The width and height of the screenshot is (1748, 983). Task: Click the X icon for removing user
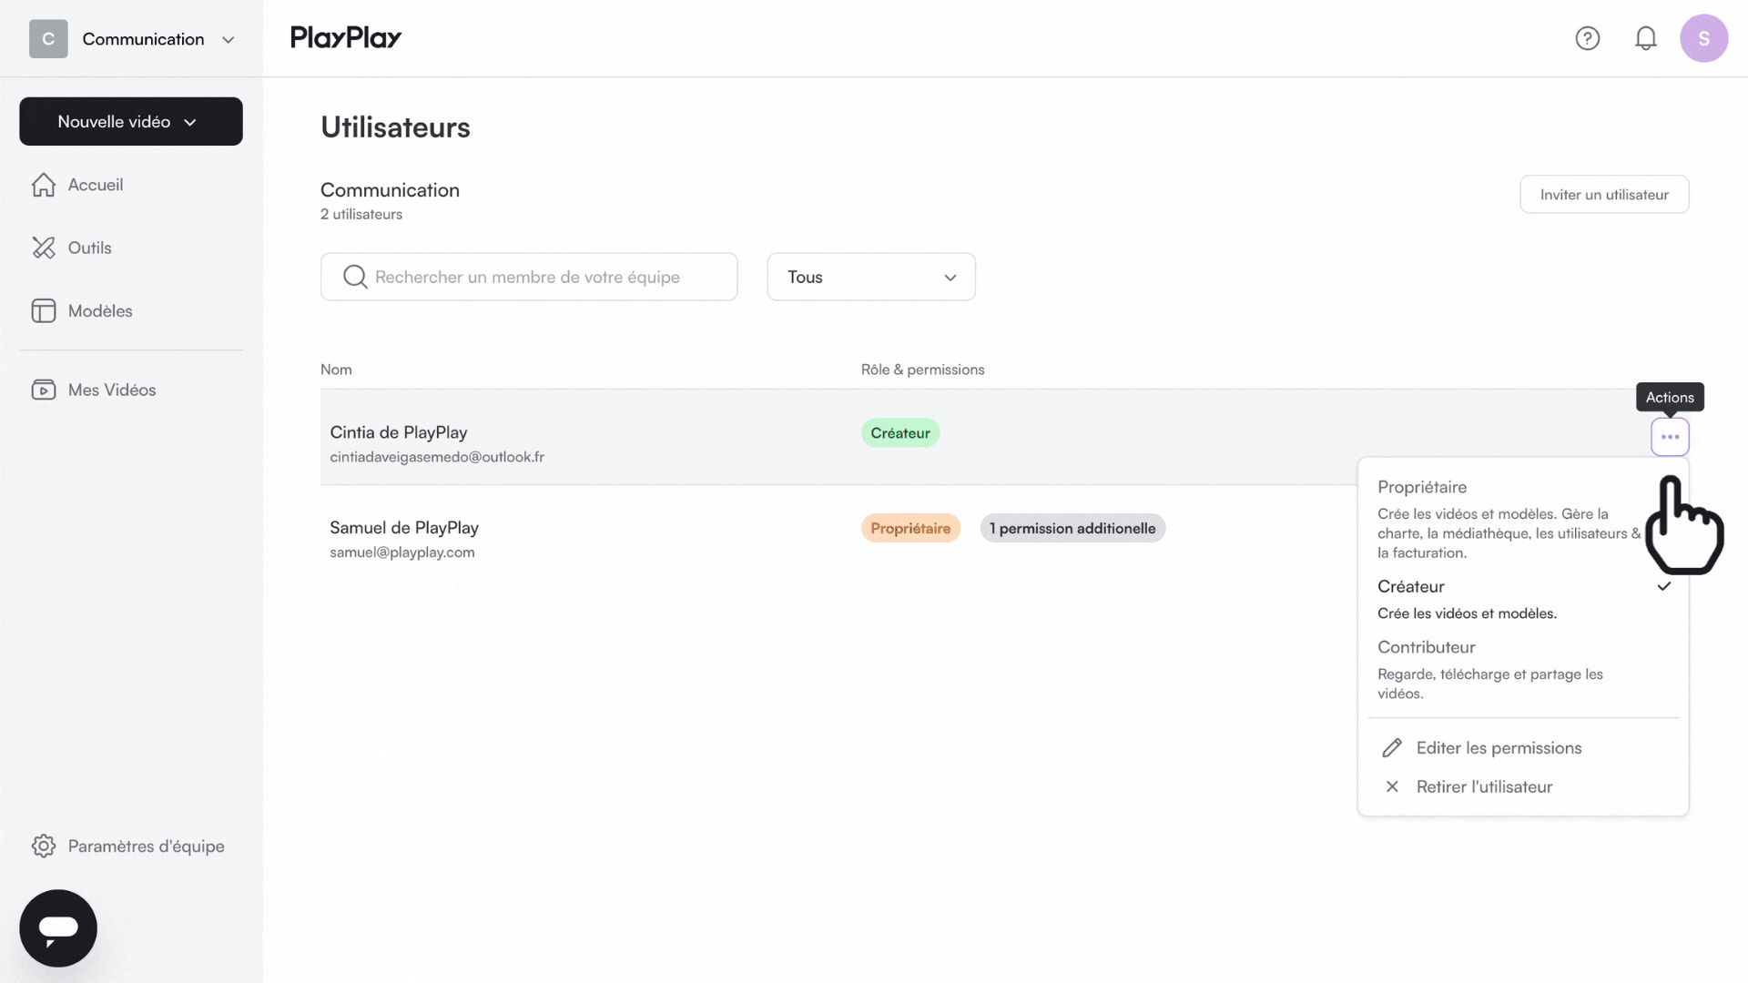(1392, 787)
